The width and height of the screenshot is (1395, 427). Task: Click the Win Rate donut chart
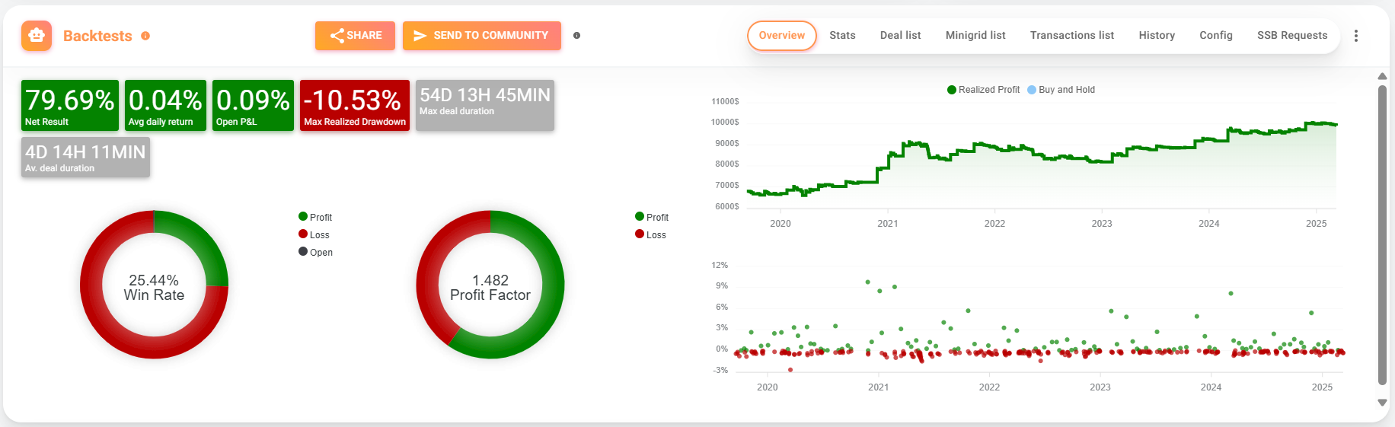click(154, 285)
